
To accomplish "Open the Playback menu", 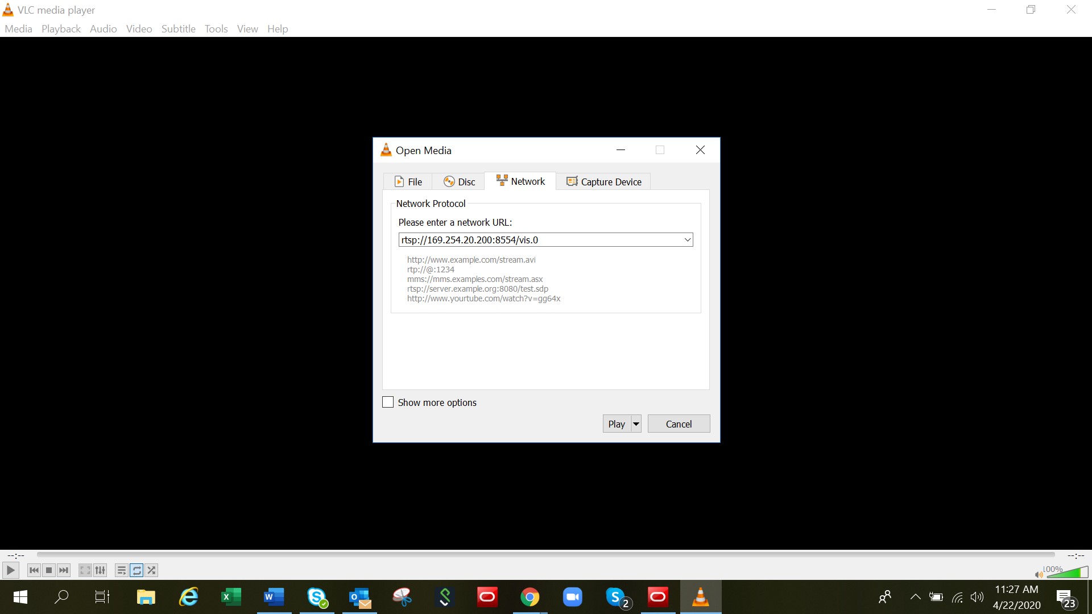I will (61, 29).
